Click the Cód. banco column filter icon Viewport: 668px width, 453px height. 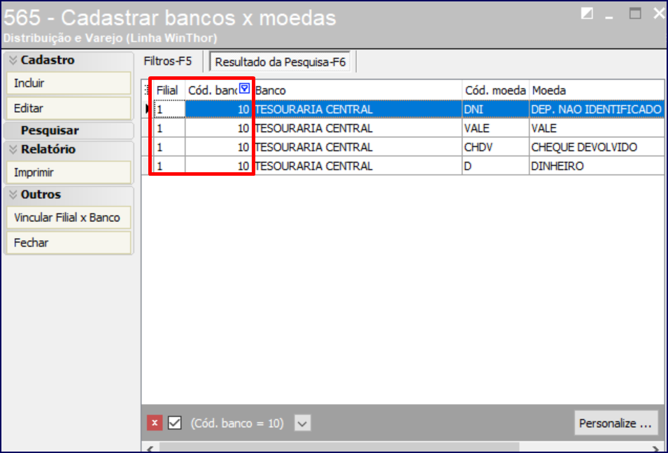(245, 88)
